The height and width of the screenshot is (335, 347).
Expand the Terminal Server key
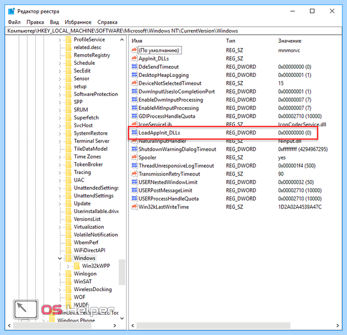[60, 141]
